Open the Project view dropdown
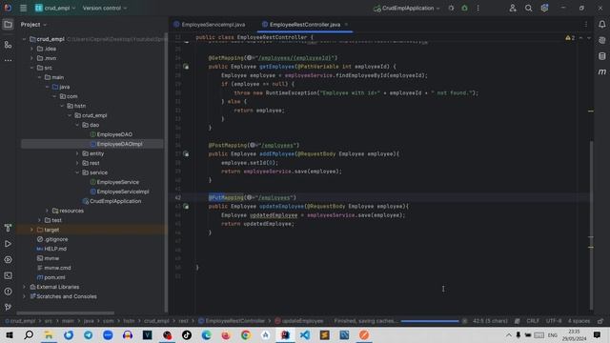The height and width of the screenshot is (343, 610). coord(33,25)
